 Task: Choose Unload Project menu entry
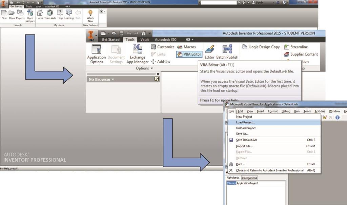(x=274, y=128)
